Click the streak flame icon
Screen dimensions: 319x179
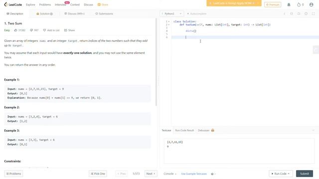pos(299,4)
